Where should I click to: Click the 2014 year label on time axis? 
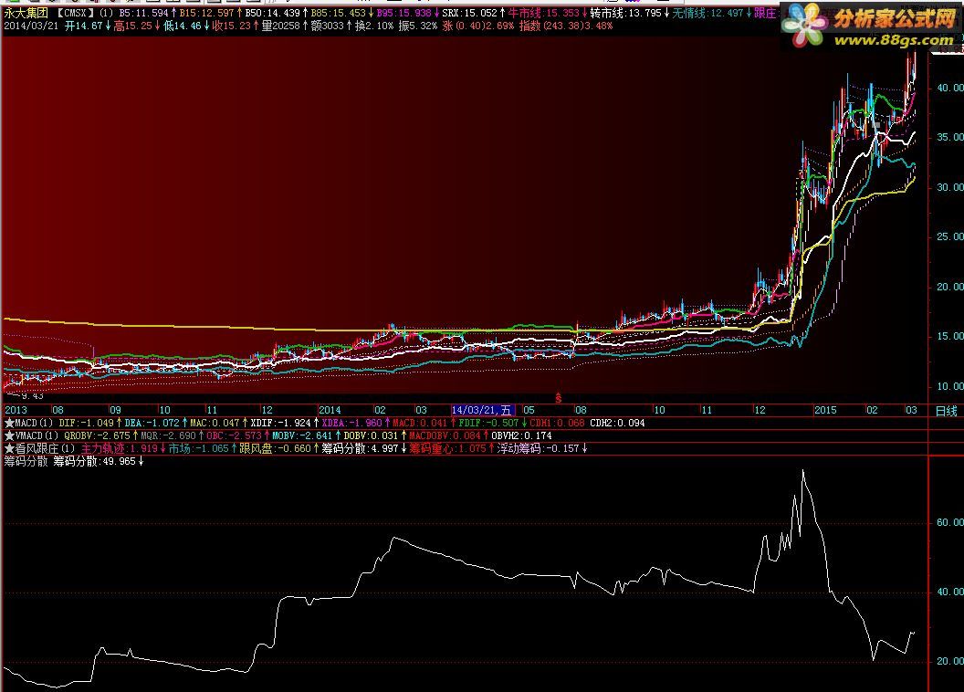point(330,410)
